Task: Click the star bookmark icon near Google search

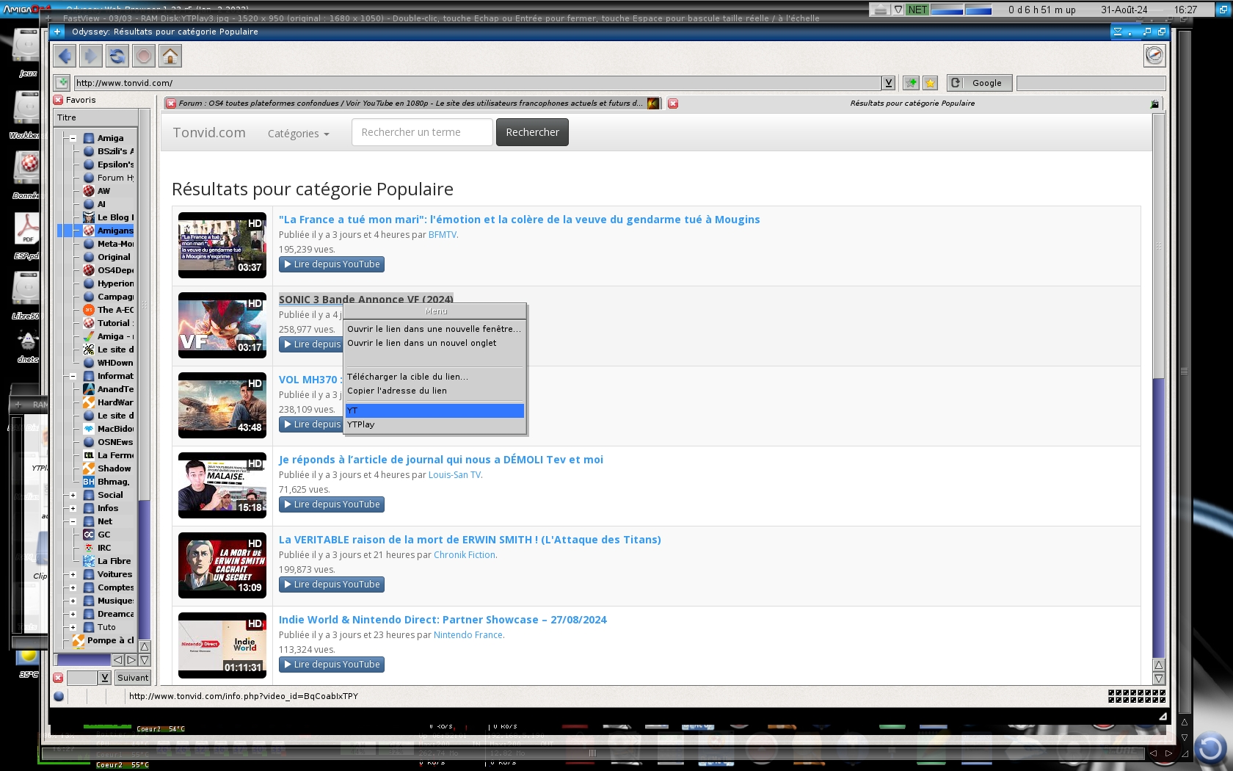Action: 930,83
